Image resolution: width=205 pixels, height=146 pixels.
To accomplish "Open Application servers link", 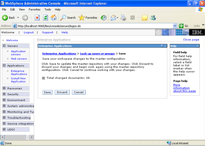I will tap(18, 53).
